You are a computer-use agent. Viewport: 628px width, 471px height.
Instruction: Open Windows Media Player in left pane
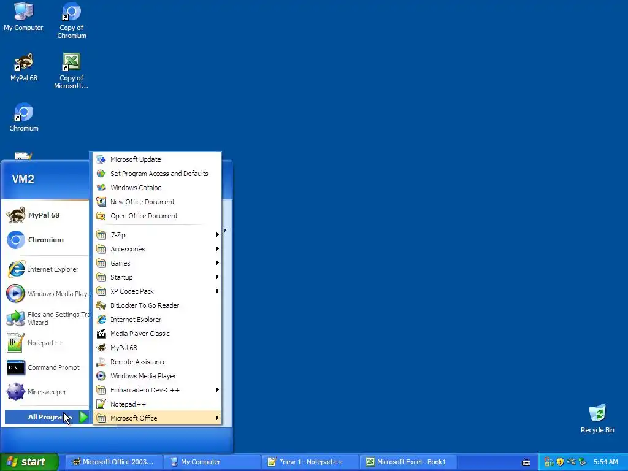pos(47,294)
